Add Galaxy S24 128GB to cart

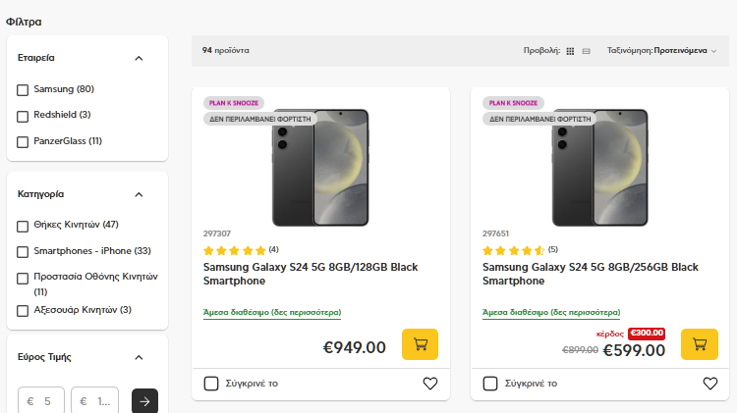click(420, 344)
